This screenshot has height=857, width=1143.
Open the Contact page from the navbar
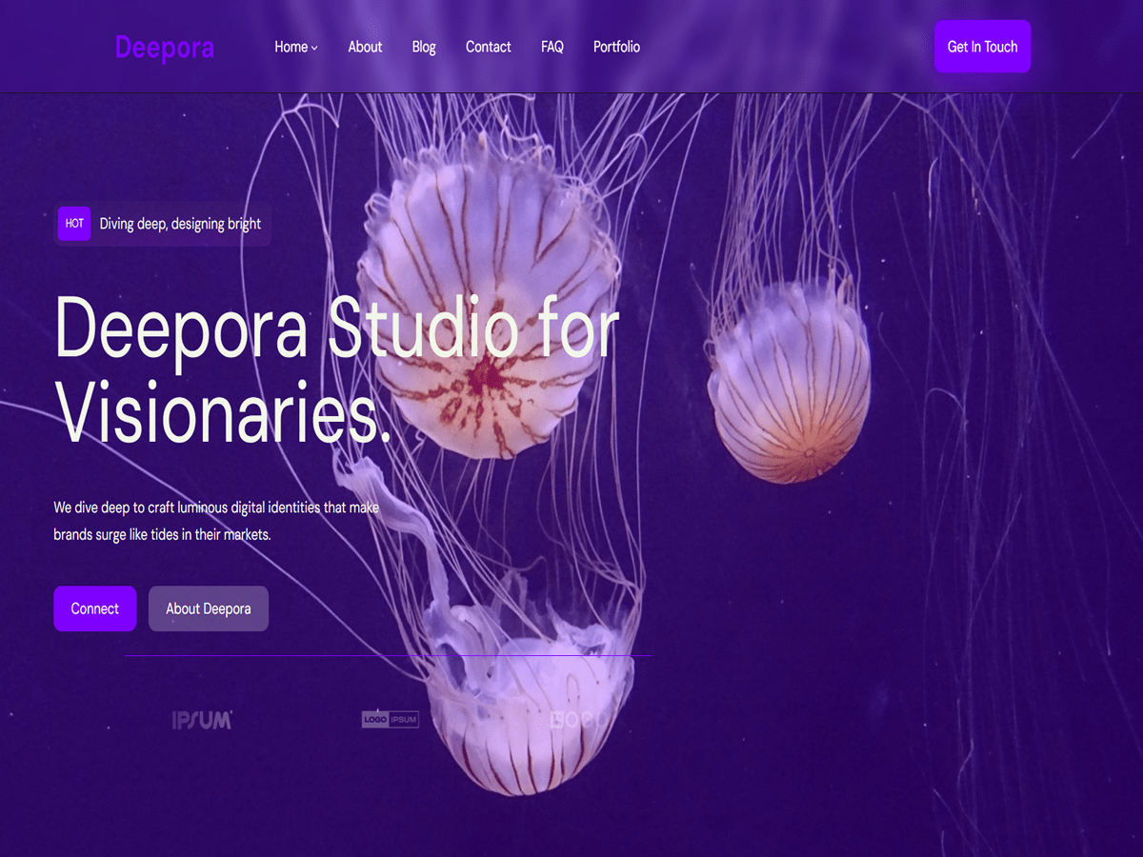coord(488,46)
